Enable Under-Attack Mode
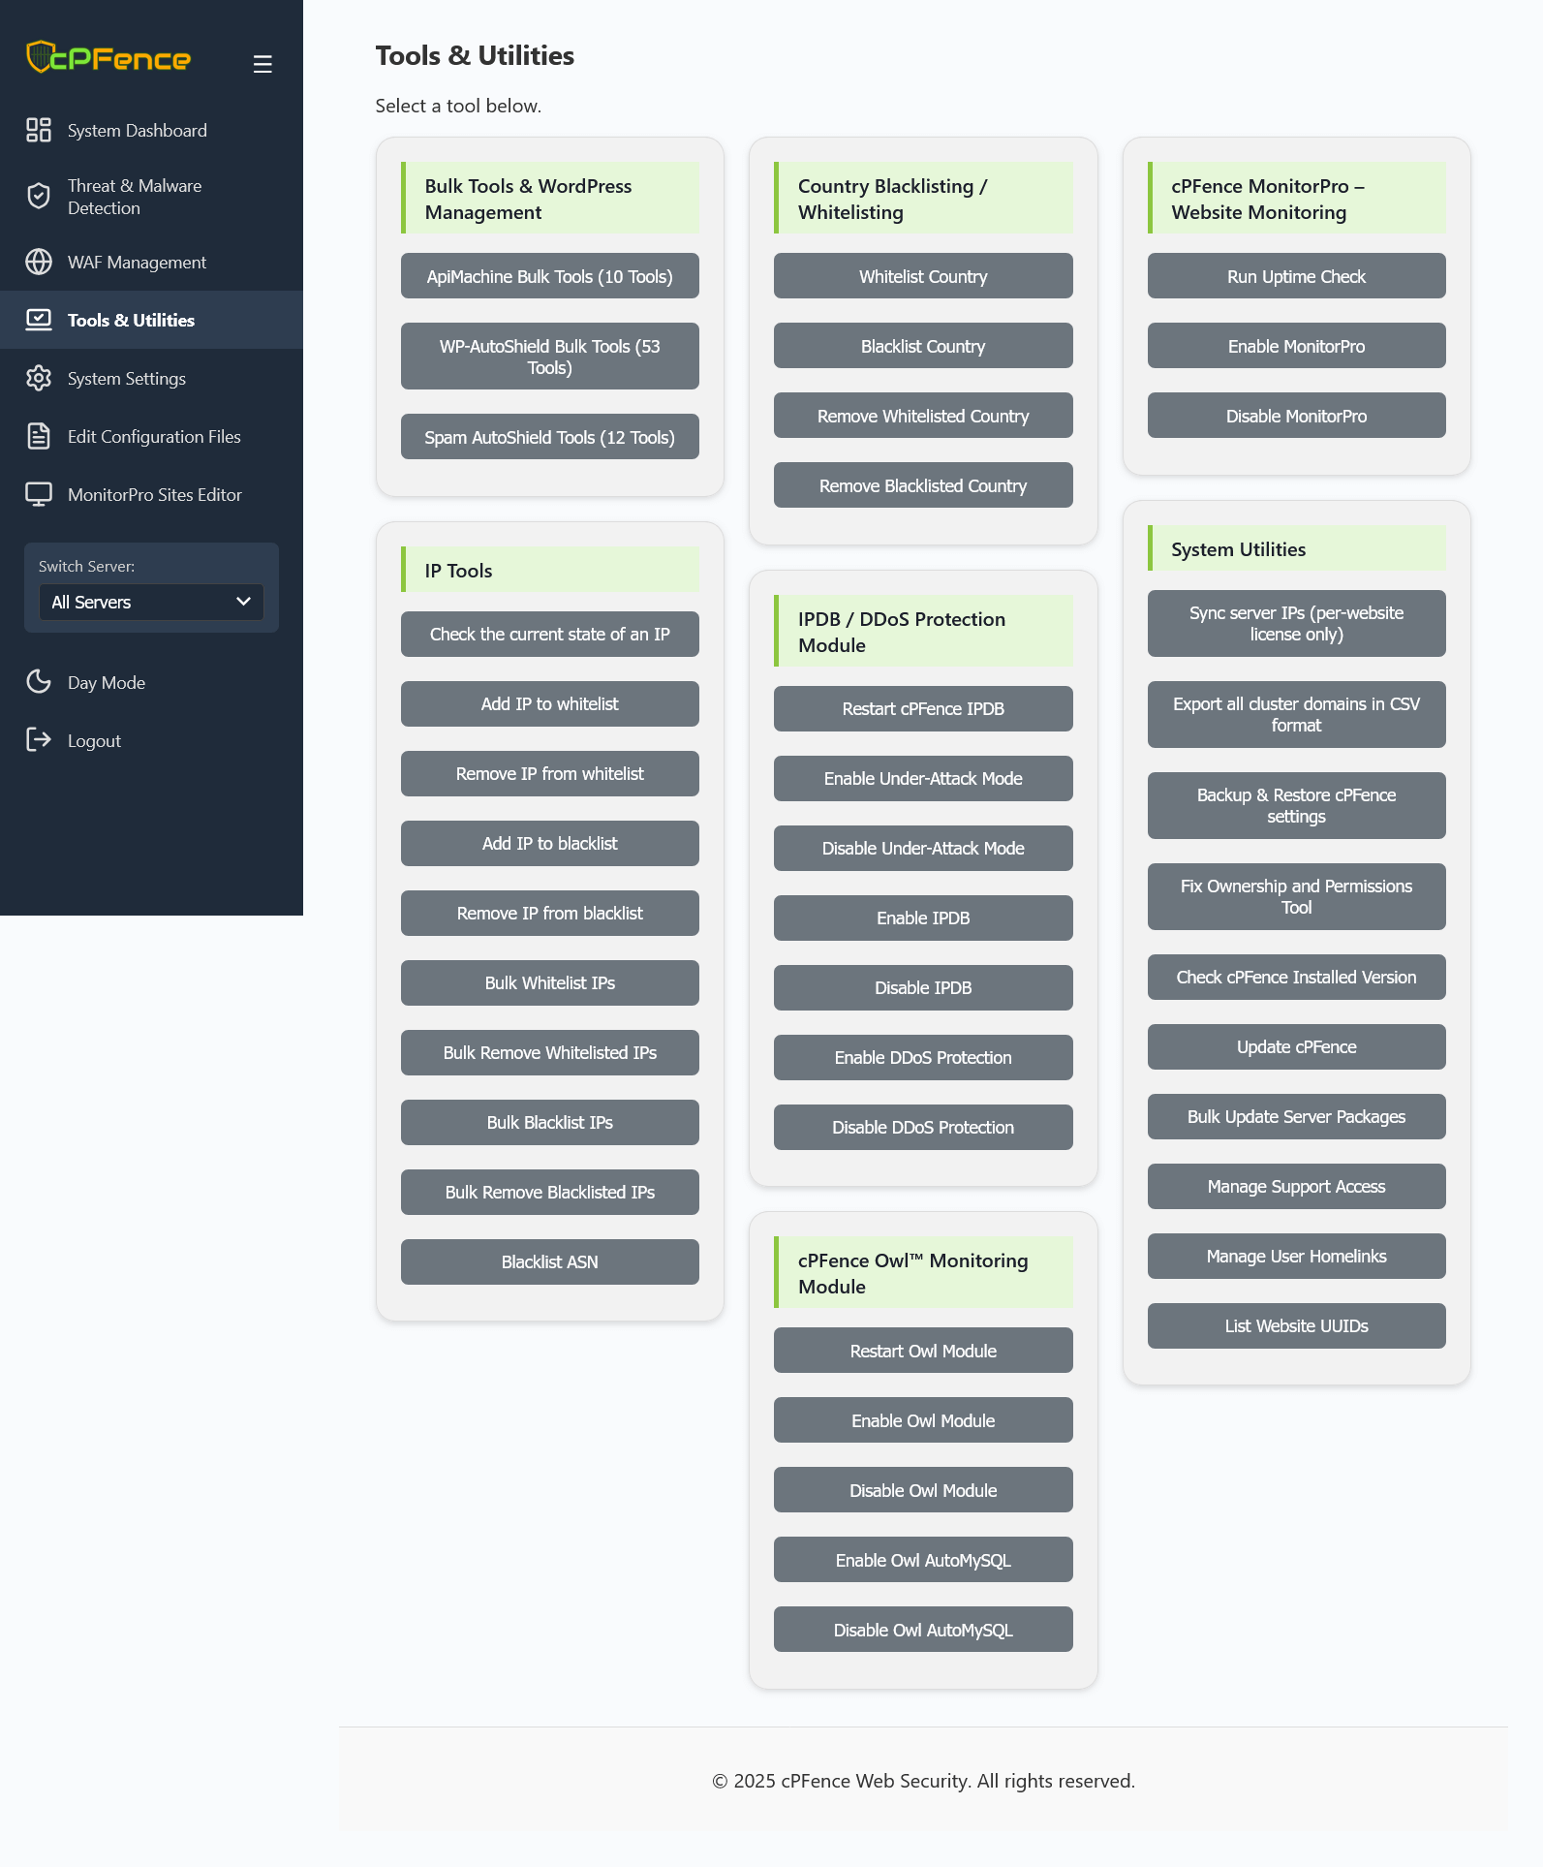Screen dimensions: 1543x1867 tap(923, 778)
